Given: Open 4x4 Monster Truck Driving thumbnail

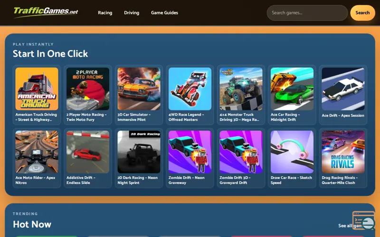Looking at the screenshot, I should click(x=241, y=89).
